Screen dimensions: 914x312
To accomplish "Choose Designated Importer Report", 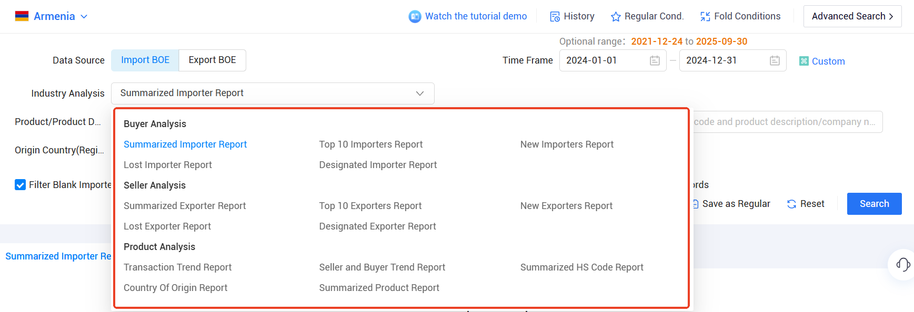I will click(378, 165).
